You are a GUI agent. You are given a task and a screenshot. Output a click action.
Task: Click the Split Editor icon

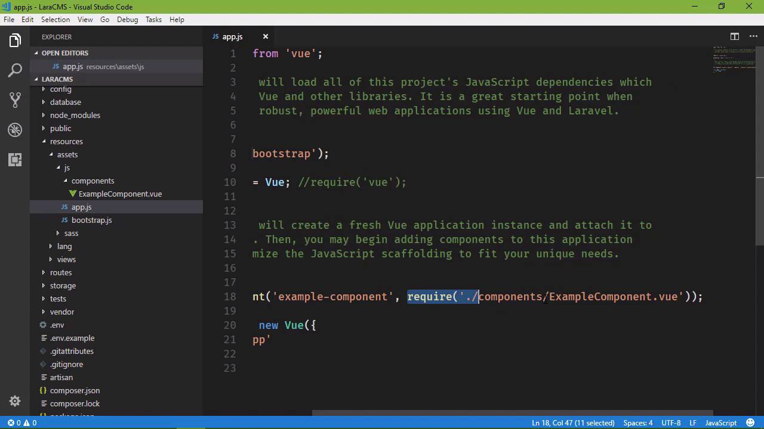pos(735,36)
